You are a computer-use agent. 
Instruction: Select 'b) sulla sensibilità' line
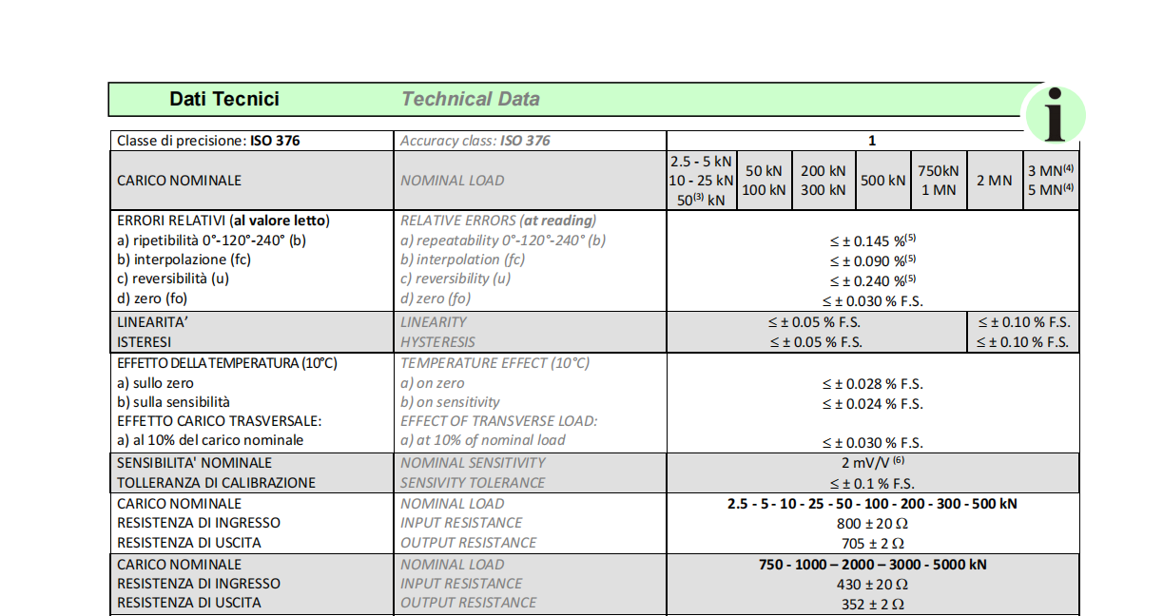click(173, 402)
